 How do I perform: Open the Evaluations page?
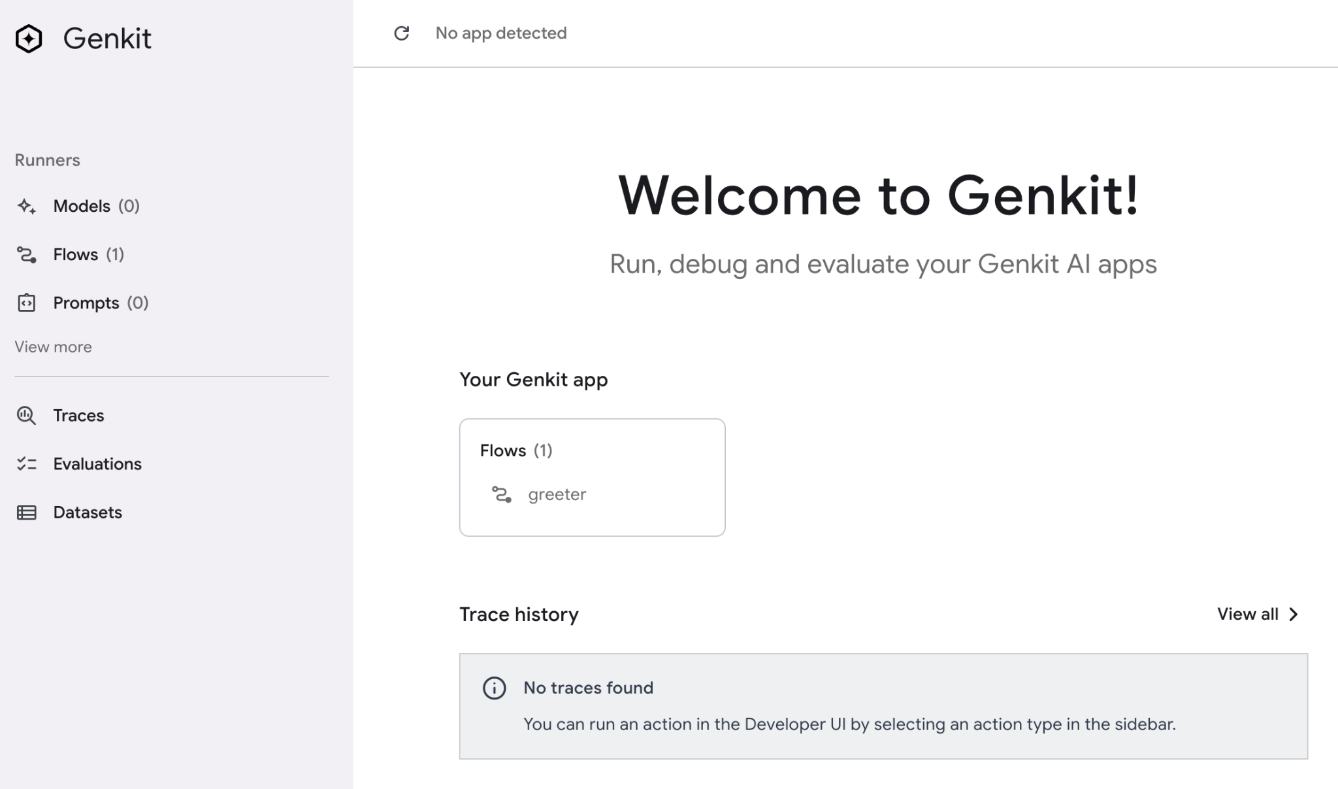97,464
